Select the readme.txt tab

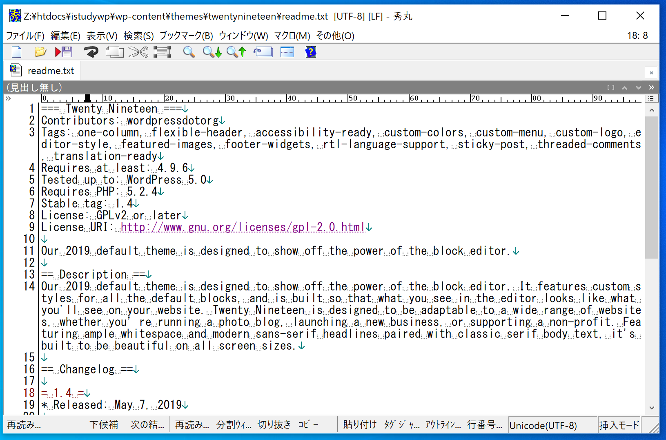[42, 71]
